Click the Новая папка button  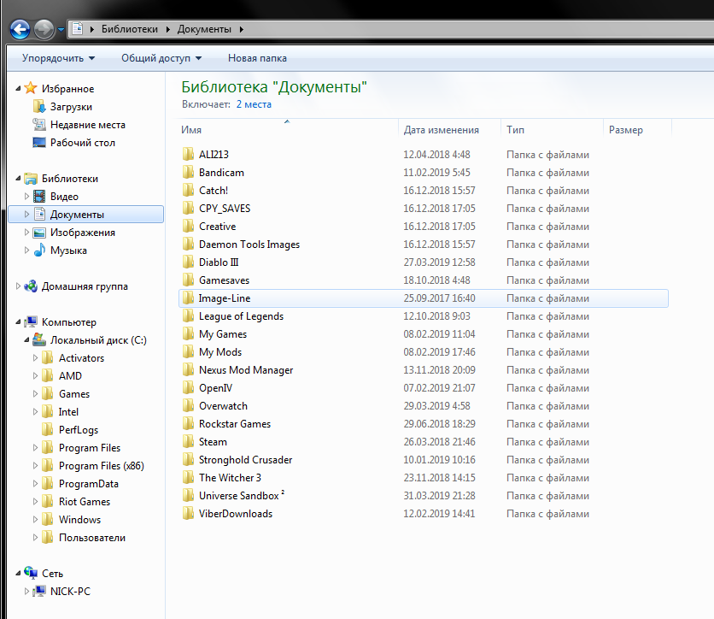(257, 58)
